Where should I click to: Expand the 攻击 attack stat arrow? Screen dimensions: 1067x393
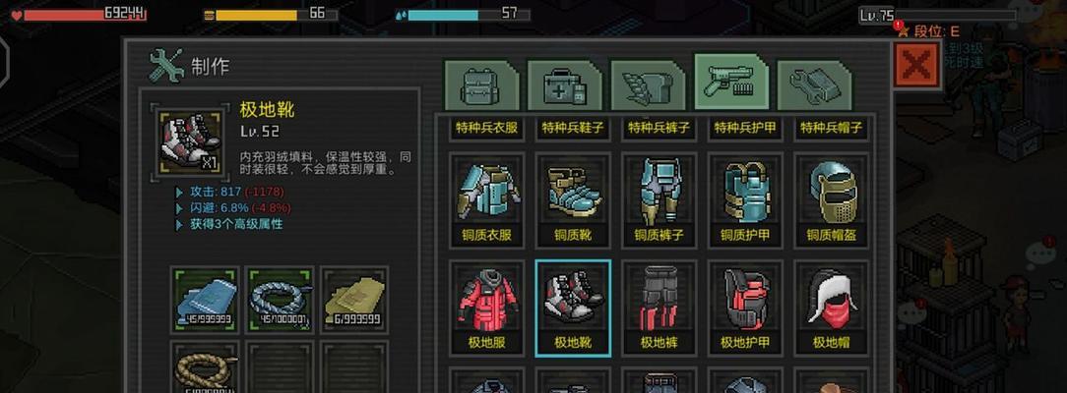(x=180, y=193)
